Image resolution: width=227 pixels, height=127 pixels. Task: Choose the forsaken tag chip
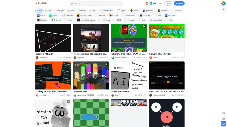(42, 20)
